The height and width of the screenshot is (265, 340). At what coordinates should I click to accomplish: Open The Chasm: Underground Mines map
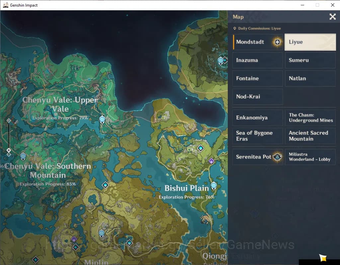pos(310,118)
